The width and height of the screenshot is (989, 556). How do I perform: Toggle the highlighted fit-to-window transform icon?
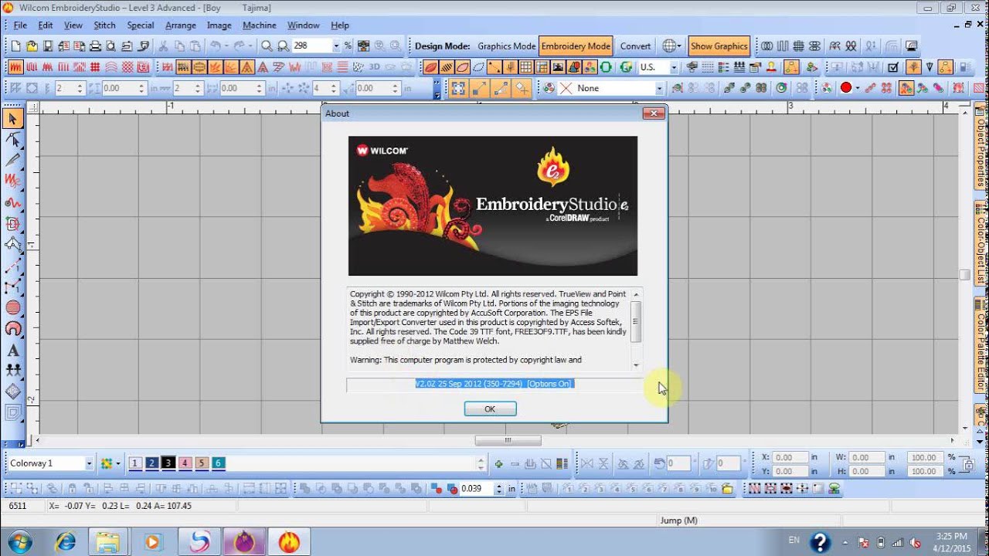click(458, 88)
